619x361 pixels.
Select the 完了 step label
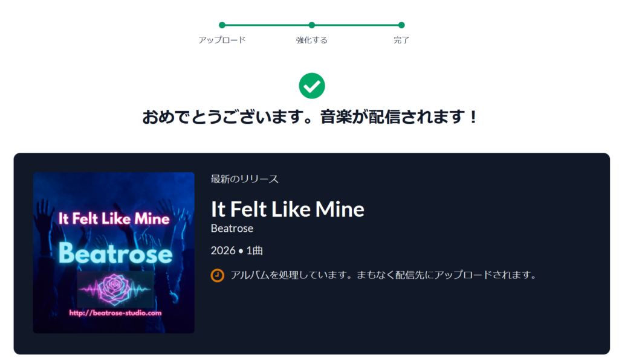(x=401, y=40)
